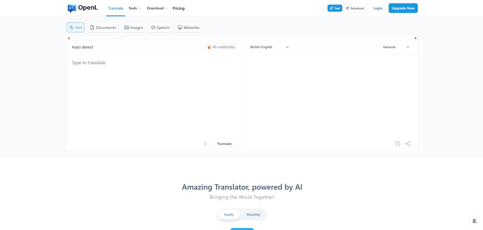This screenshot has width=483, height=230.
Task: Select Monthly billing option
Action: pos(253,215)
